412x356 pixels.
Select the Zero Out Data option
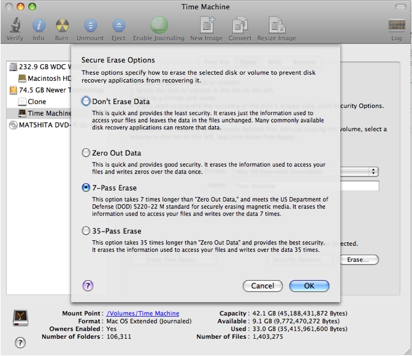point(86,153)
